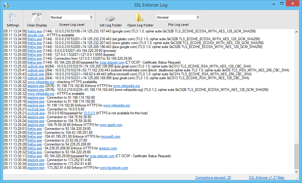Click the Connections secured: 28 link
Screen dimensions: 302x183
coord(213,178)
